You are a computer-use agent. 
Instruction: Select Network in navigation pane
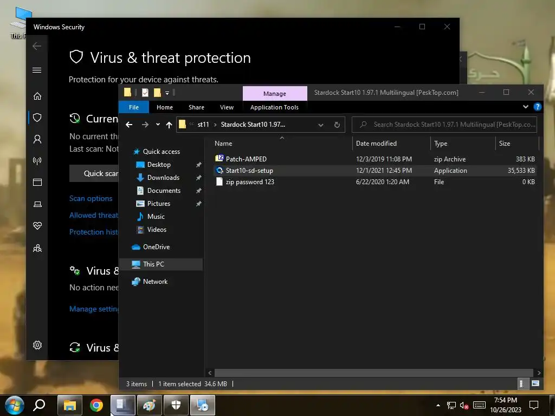click(x=155, y=282)
